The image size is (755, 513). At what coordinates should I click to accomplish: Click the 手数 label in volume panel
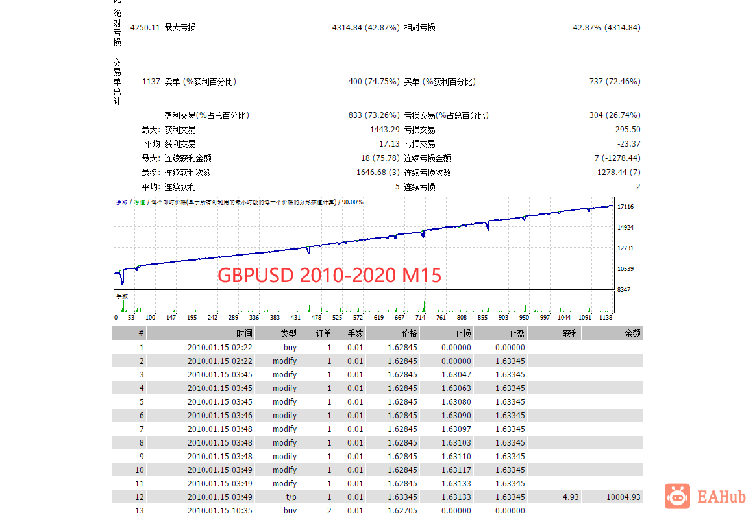122,296
